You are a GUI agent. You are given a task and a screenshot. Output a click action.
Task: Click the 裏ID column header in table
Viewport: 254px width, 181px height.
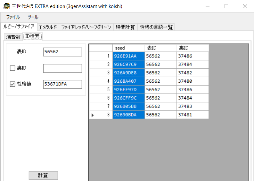[x=193, y=48]
